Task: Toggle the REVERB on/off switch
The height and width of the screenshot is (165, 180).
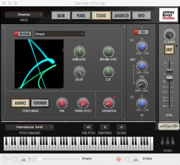Action: pos(23,34)
